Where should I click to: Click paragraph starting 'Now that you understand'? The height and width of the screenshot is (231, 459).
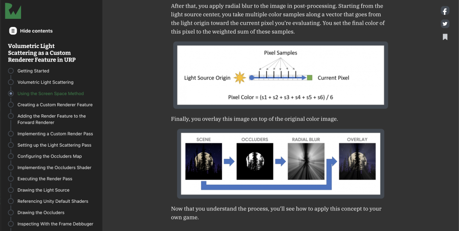[x=276, y=213]
